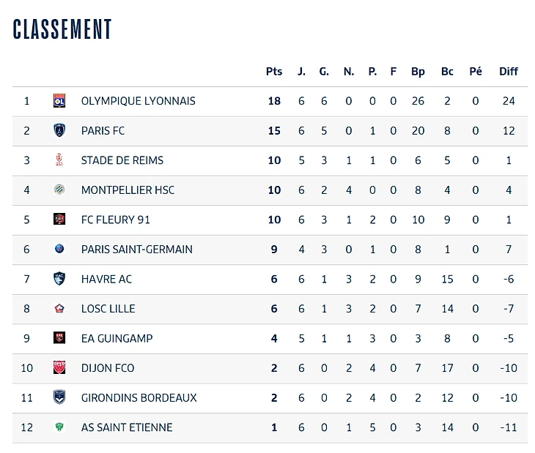Click the Paris FC club logo

(59, 130)
